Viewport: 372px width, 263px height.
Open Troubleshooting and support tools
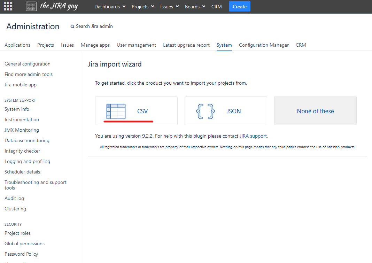(x=35, y=185)
